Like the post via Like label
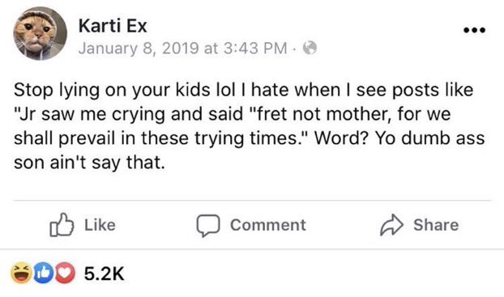 pos(100,225)
